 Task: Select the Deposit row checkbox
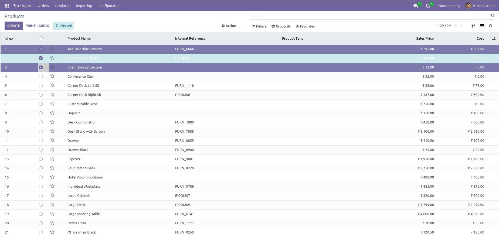(41, 113)
